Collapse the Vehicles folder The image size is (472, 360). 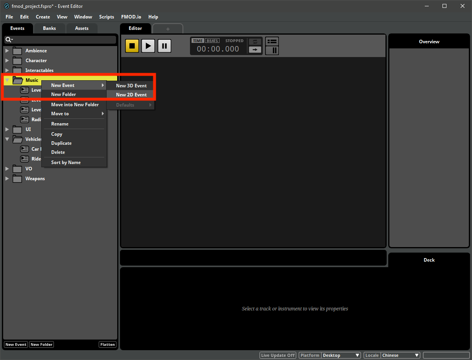(x=7, y=139)
